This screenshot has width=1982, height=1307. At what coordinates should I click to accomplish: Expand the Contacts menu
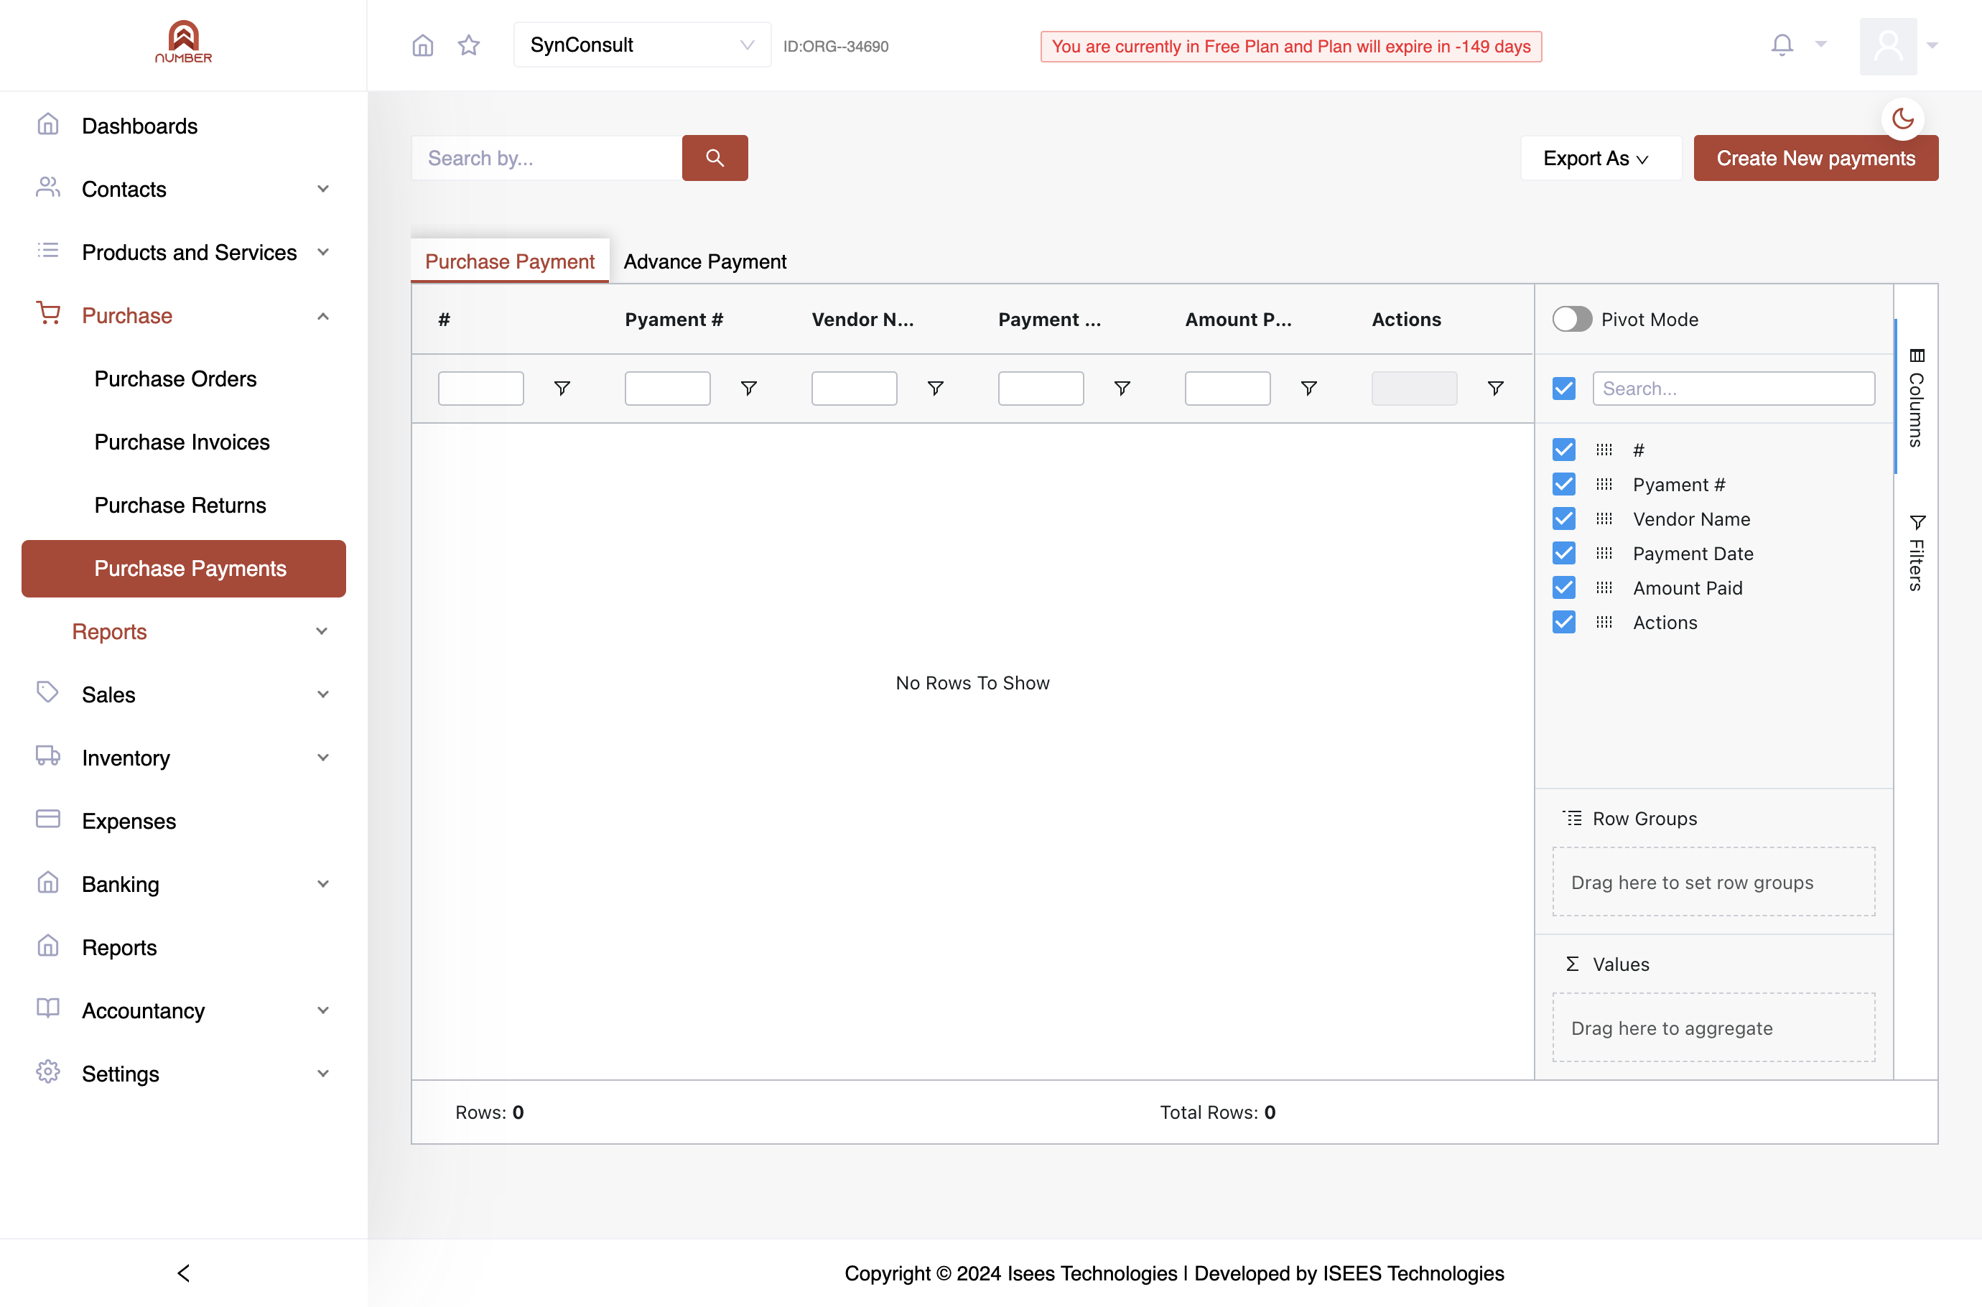pos(183,189)
